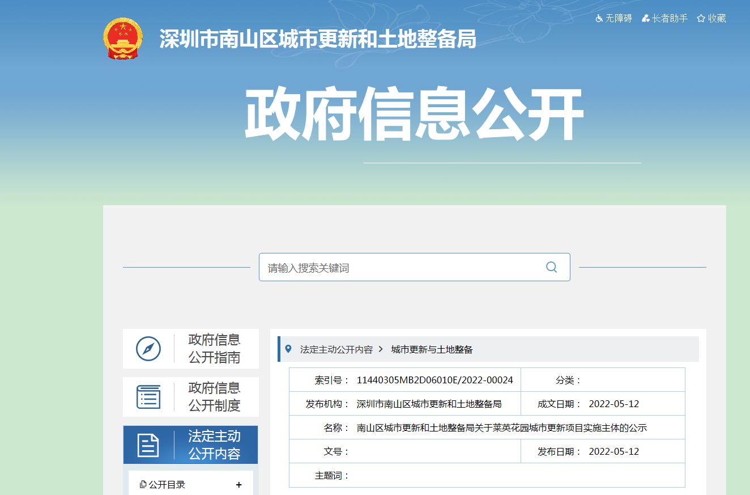Viewport: 750px width, 495px height.
Task: Click the 收藏 star icon
Action: click(701, 19)
